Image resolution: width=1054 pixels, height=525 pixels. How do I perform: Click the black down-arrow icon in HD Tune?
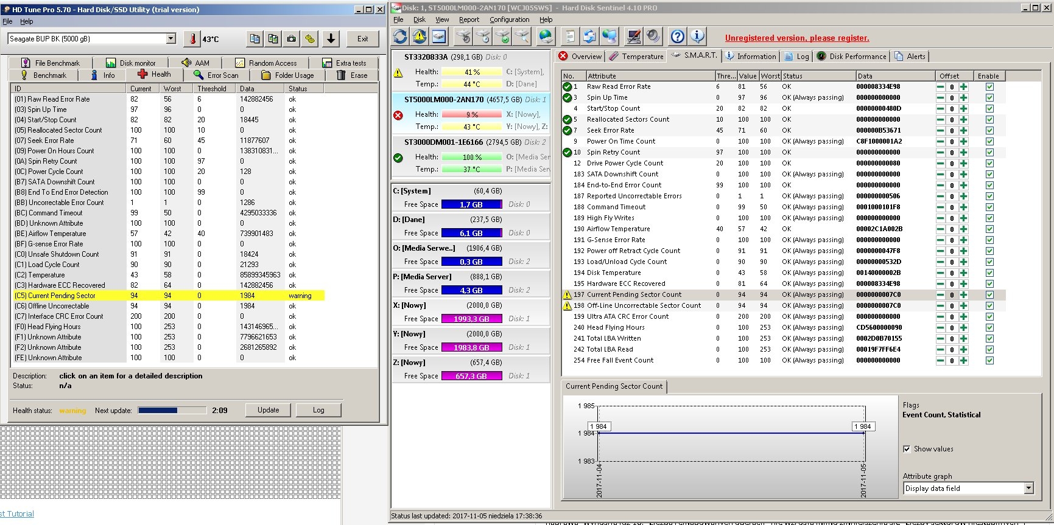pos(331,39)
